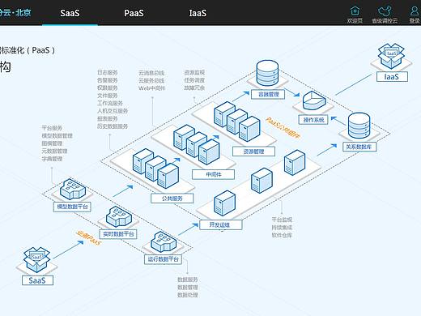Click the orange 业务PaaS label

pos(89,238)
